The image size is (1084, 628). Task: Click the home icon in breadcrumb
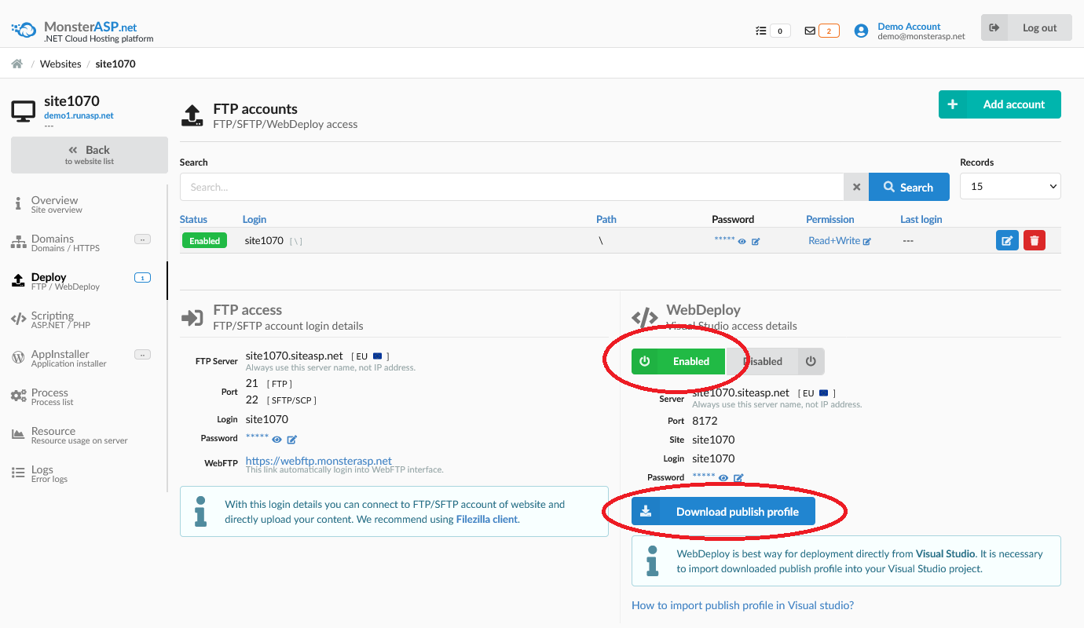click(16, 64)
